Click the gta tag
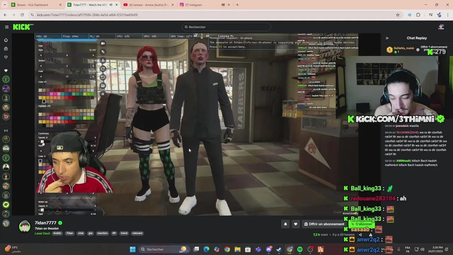This screenshot has width=453, height=255. 90,233
